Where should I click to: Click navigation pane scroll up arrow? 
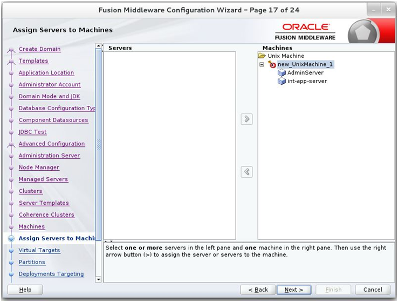coord(98,46)
